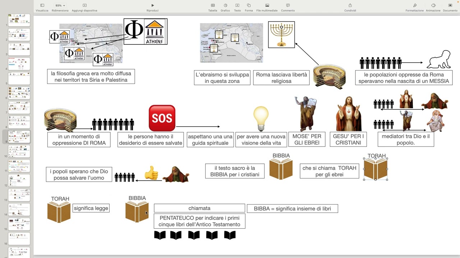Select the light bulb image
Viewport: 460px width, 258px height.
261,119
